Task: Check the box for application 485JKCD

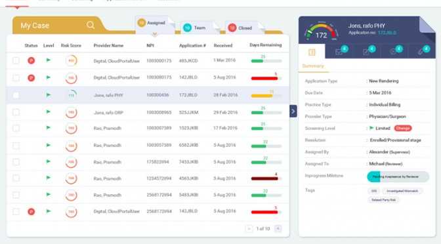Action: [16, 60]
